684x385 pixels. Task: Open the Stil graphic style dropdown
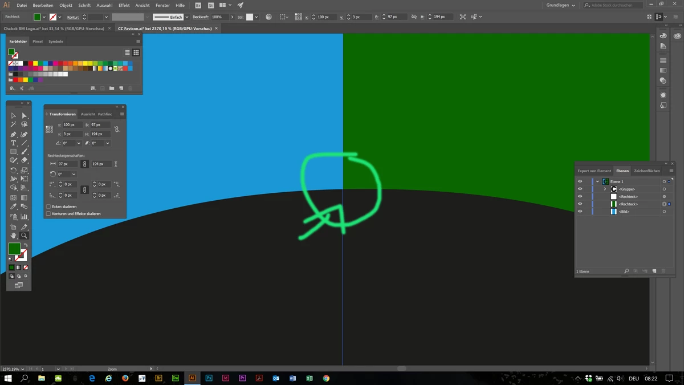[x=256, y=17]
